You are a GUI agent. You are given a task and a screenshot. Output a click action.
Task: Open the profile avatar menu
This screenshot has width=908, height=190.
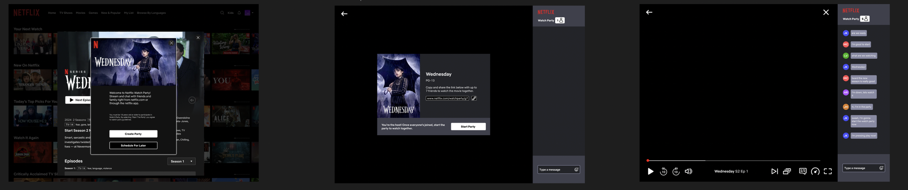[x=249, y=13]
